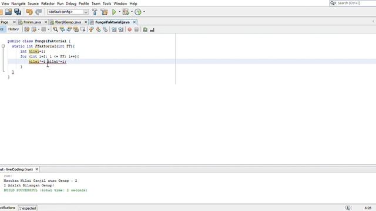This screenshot has height=211, width=376.
Task: Click the Profile Project clock icon
Action: pos(138,12)
